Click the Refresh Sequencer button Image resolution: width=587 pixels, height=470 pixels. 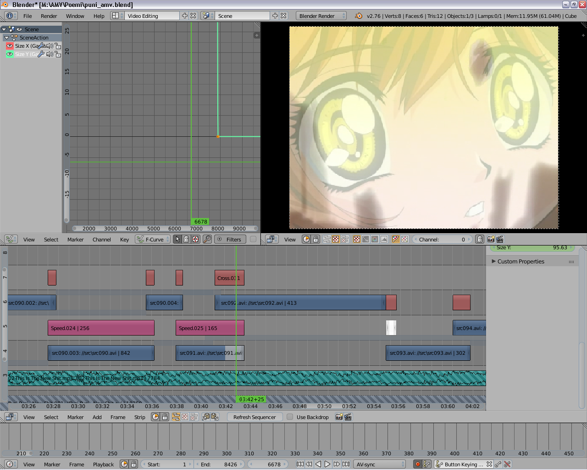pyautogui.click(x=254, y=417)
